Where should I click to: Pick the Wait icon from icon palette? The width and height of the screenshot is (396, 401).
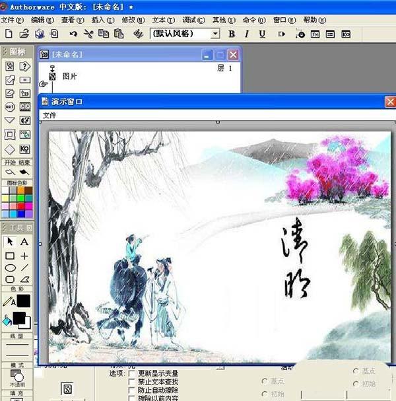pos(10,106)
